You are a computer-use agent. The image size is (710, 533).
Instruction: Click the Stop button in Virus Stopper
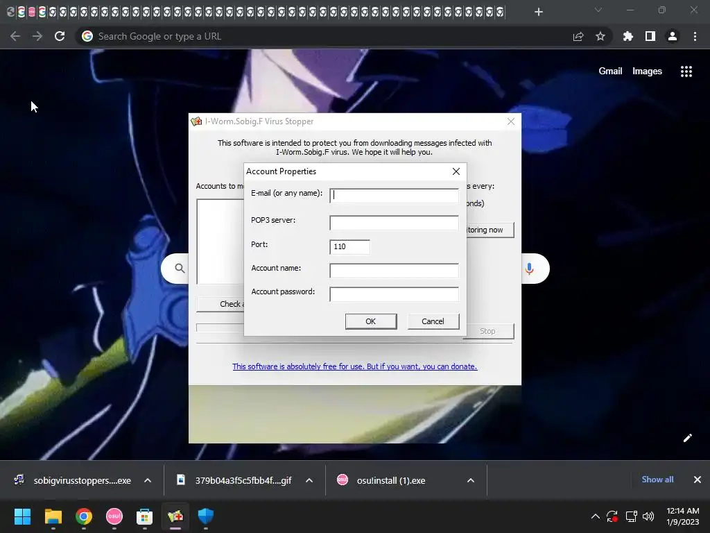click(488, 331)
